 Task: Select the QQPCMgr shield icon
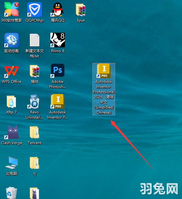coord(35,9)
